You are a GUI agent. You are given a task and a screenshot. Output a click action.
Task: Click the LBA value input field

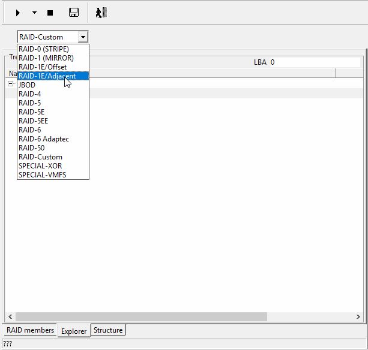(315, 62)
